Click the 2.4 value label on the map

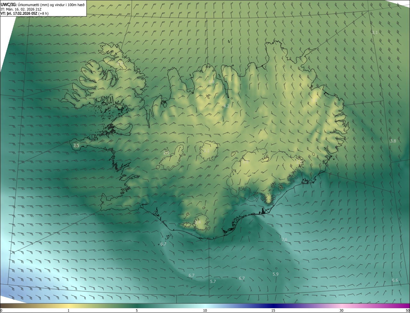[198, 222]
